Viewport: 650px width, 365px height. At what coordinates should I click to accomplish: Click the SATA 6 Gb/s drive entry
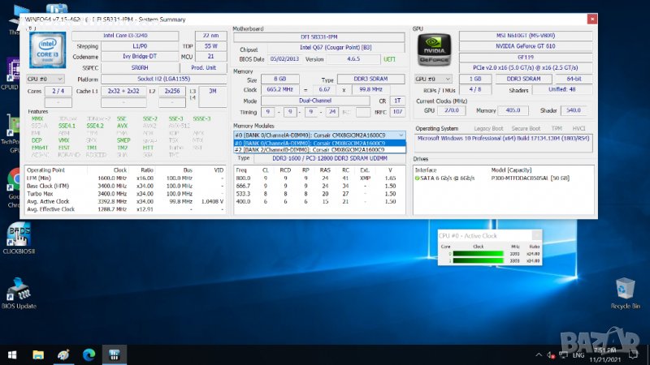pos(447,178)
